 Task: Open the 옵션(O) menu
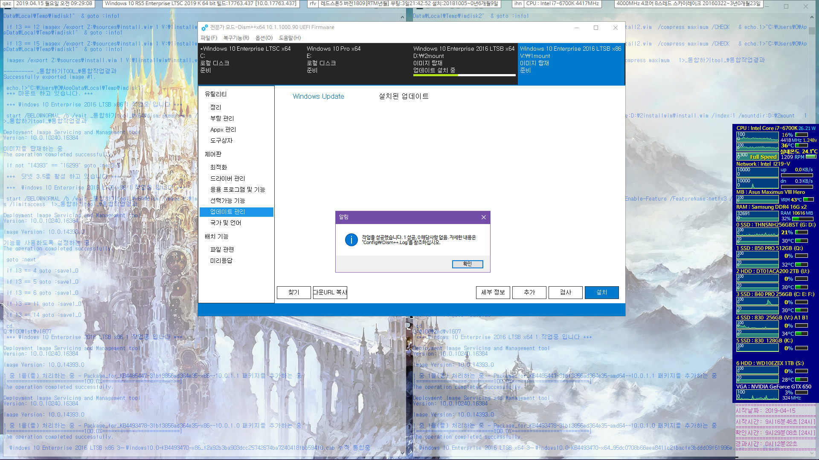tap(264, 38)
